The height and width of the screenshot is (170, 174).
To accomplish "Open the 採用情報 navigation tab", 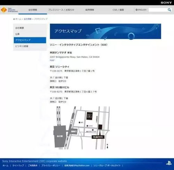I will pyautogui.click(x=90, y=10).
